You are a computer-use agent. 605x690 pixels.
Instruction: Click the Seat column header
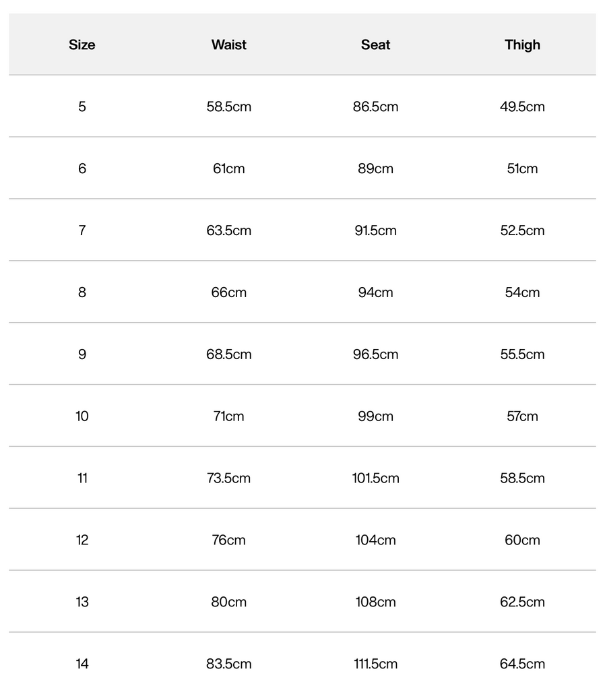[x=375, y=45]
